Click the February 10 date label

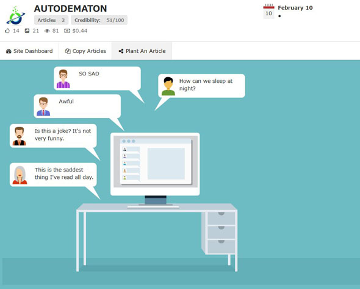(295, 8)
